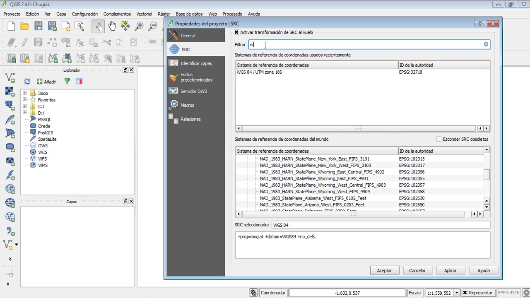
Task: Click Pan map to selection icon
Action: 125,26
